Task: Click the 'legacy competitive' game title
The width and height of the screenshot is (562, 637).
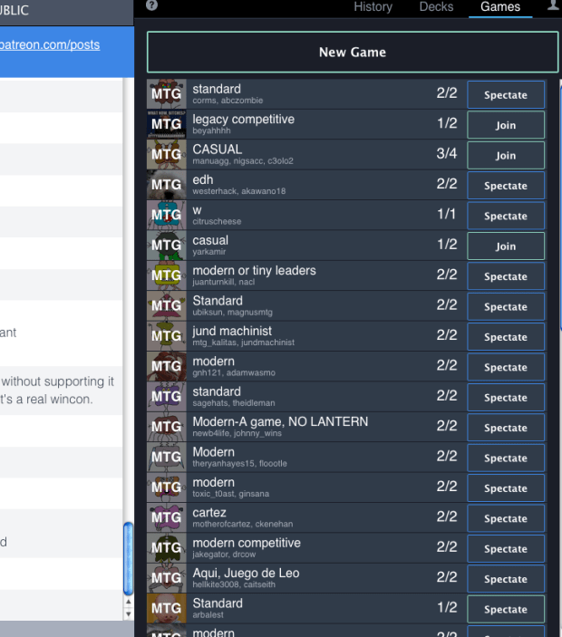Action: tap(244, 119)
